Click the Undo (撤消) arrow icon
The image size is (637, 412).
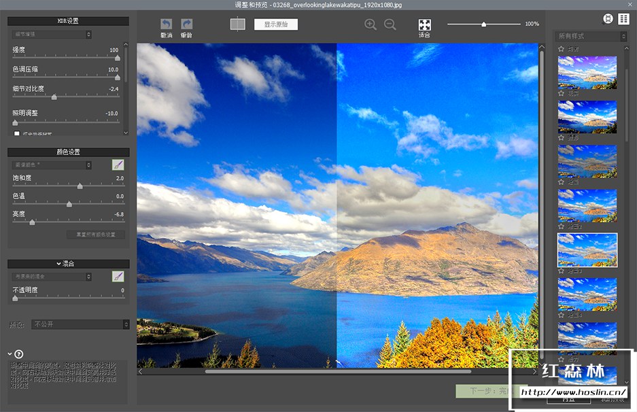(166, 24)
